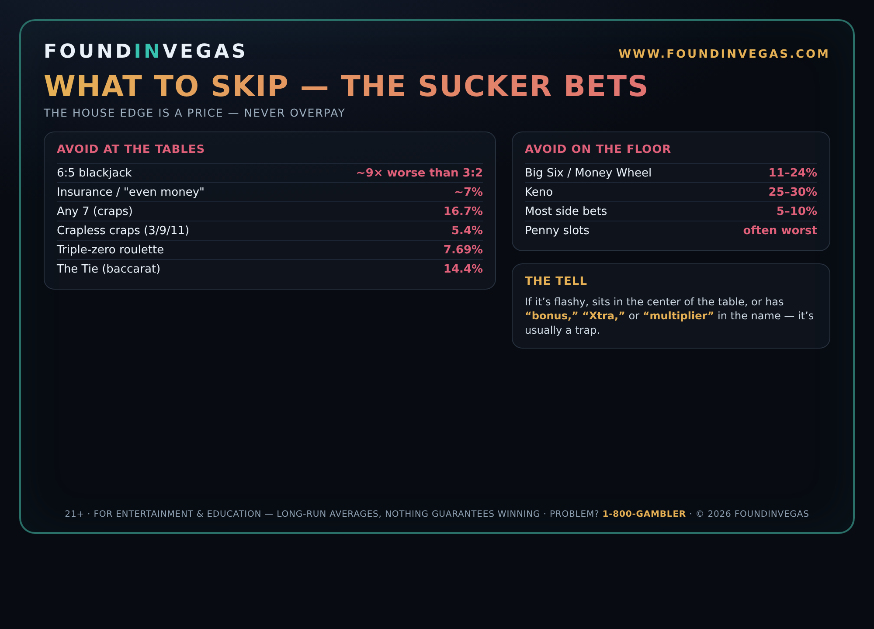874x629 pixels.
Task: Click the '5–10%' value
Action: [797, 211]
